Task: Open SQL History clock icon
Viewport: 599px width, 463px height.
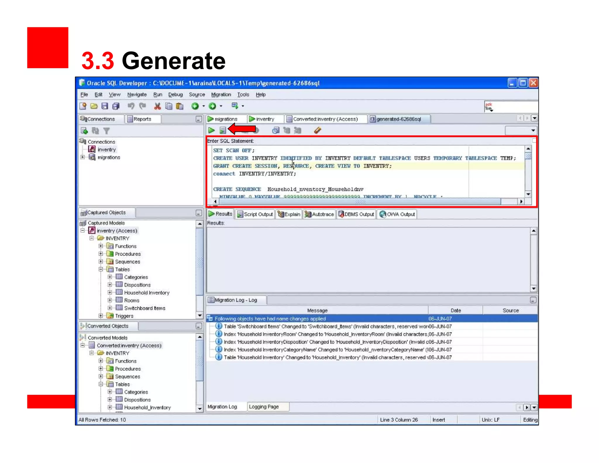Action: tap(276, 130)
